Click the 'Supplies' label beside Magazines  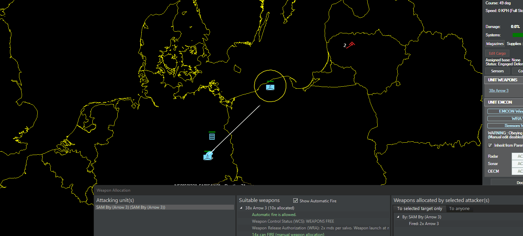point(515,44)
